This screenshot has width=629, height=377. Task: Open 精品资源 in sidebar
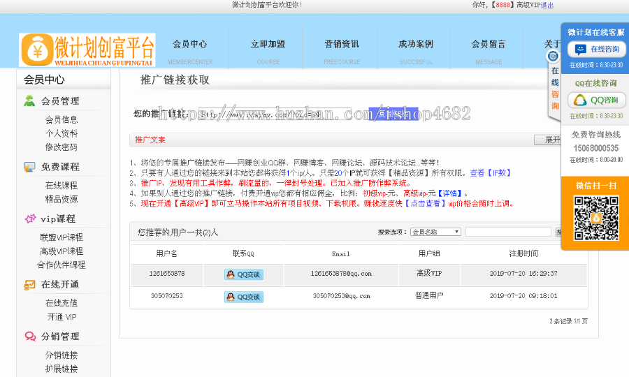(x=62, y=199)
